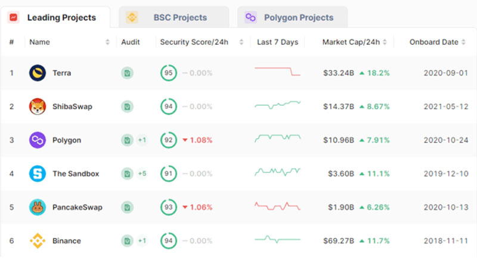This screenshot has width=477, height=266.
Task: Click PancakeSwap's $1.90B market cap
Action: (341, 208)
